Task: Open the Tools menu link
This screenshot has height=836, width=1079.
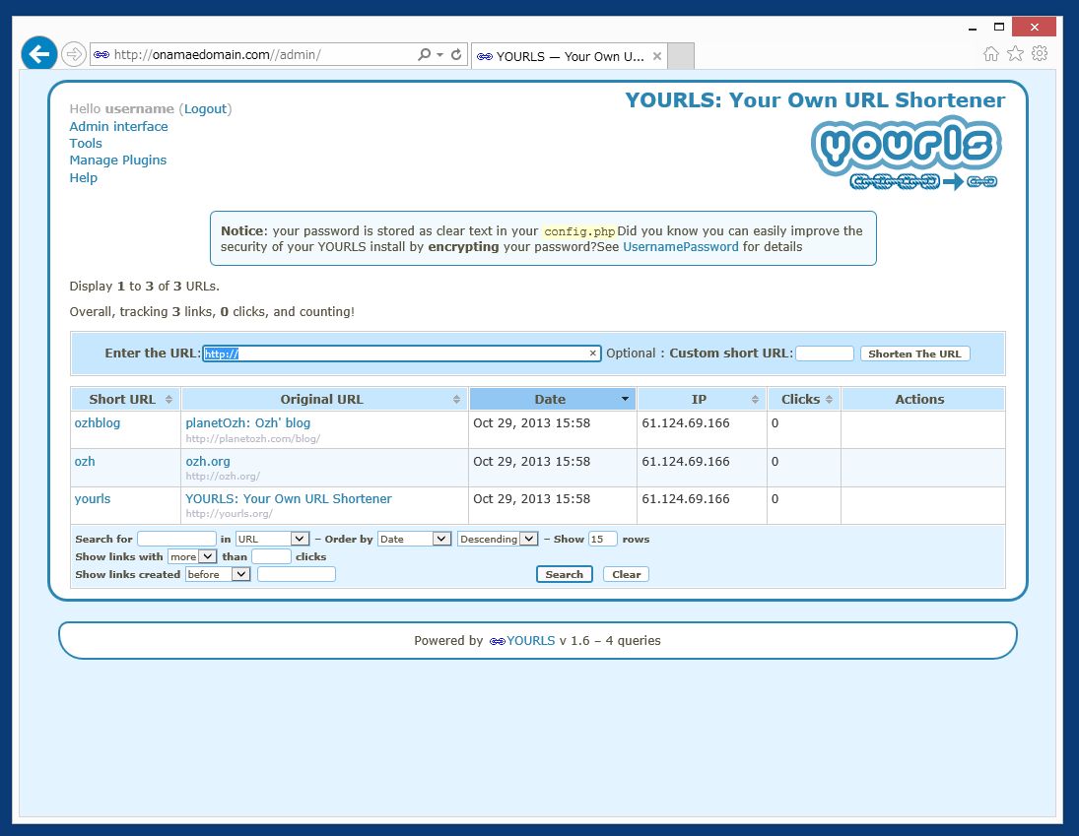Action: pyautogui.click(x=86, y=143)
